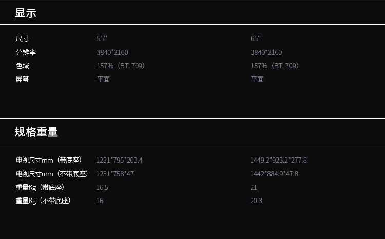This screenshot has height=239, width=385.
Task: Click 157% (BT. 709) in 65'' column
Action: tap(275, 66)
